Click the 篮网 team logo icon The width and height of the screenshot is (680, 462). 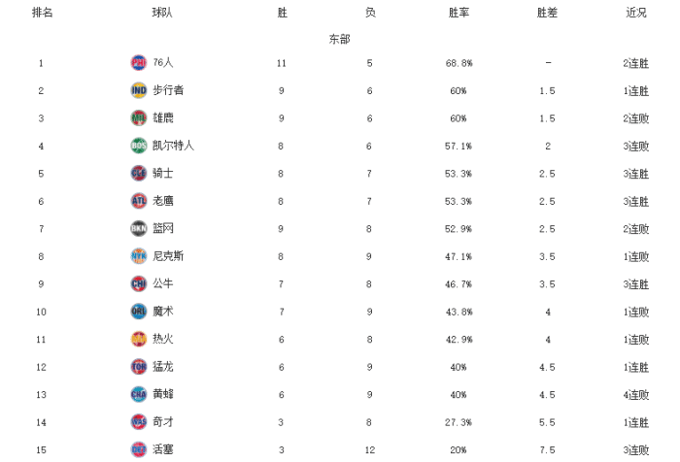coord(138,229)
